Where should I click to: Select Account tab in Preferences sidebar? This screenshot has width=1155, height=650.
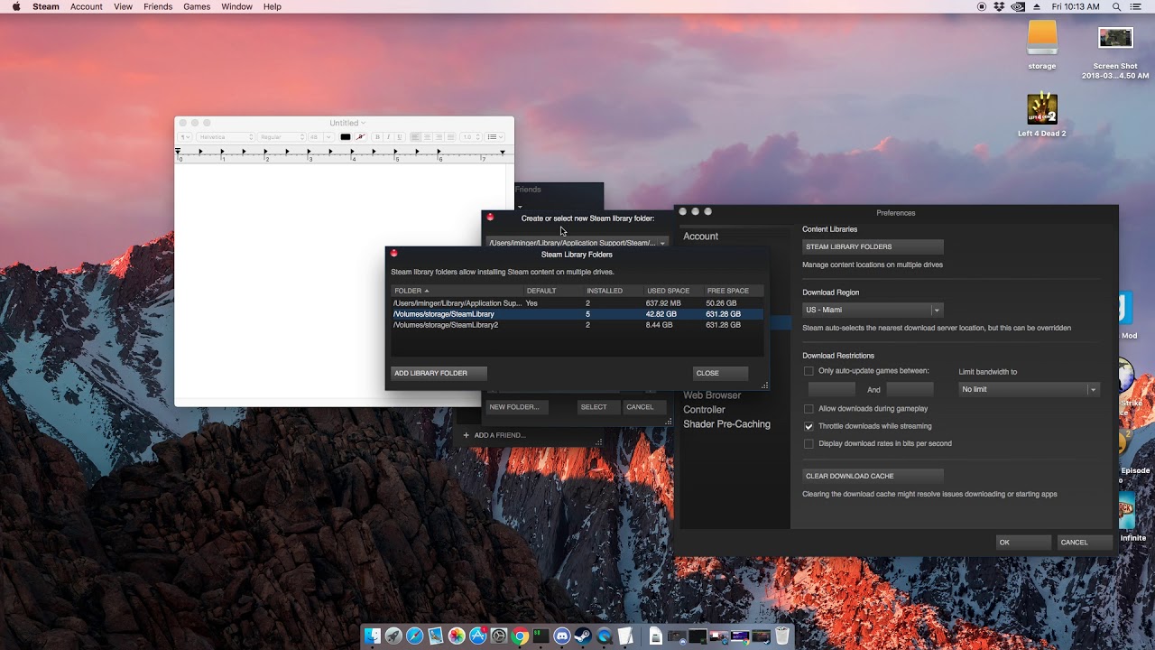coord(701,237)
